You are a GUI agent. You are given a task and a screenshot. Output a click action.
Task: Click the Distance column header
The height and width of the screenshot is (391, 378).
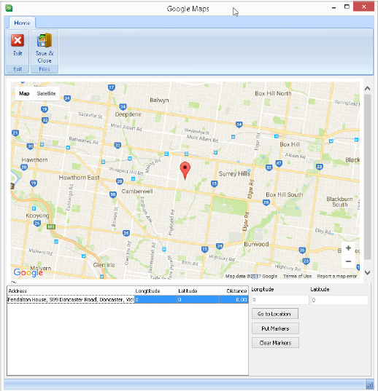tap(234, 291)
